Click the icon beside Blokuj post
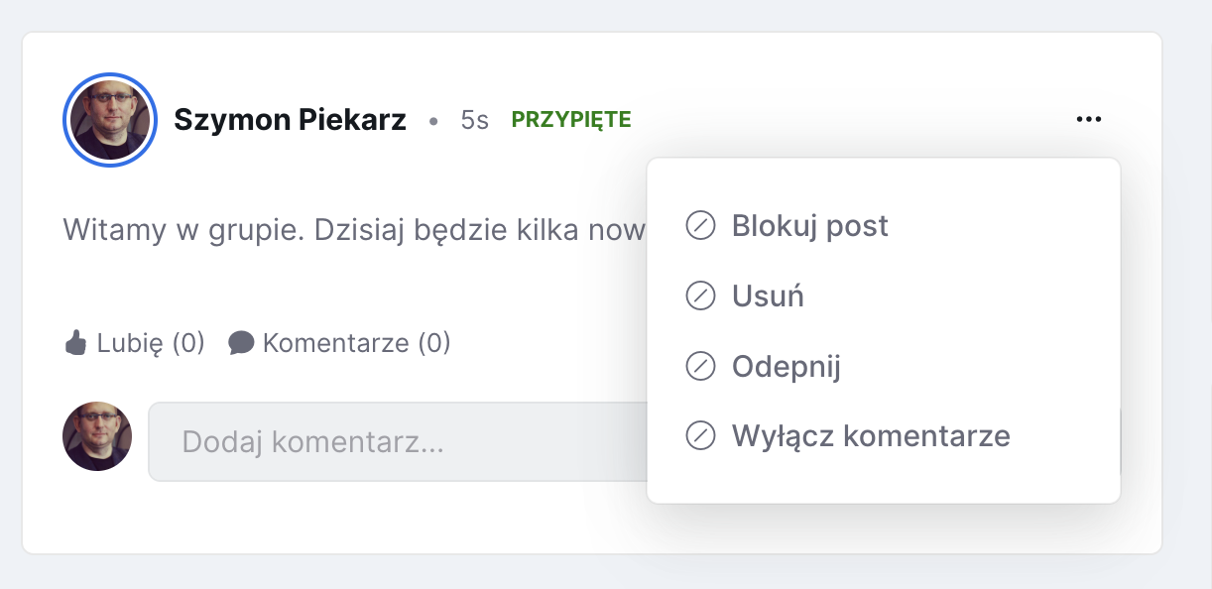The height and width of the screenshot is (589, 1212). click(700, 226)
